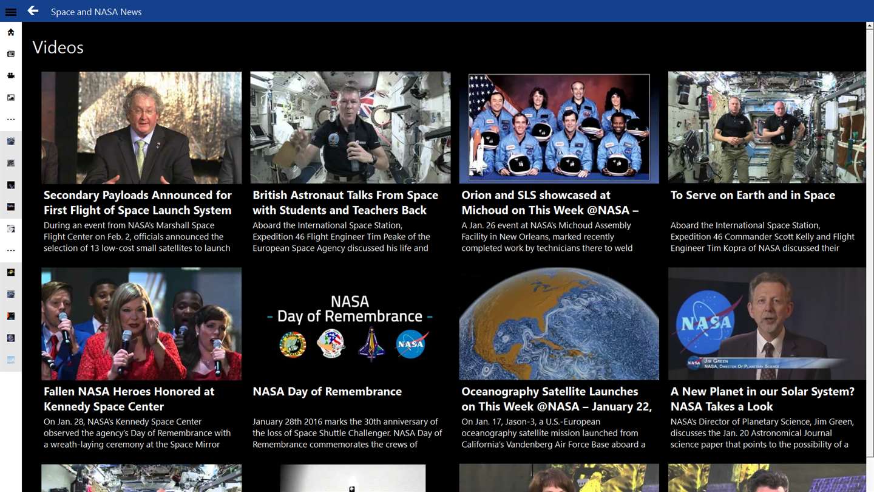Click description 'On Jan. 17, Jason-3'
874x492 pixels.
554,433
